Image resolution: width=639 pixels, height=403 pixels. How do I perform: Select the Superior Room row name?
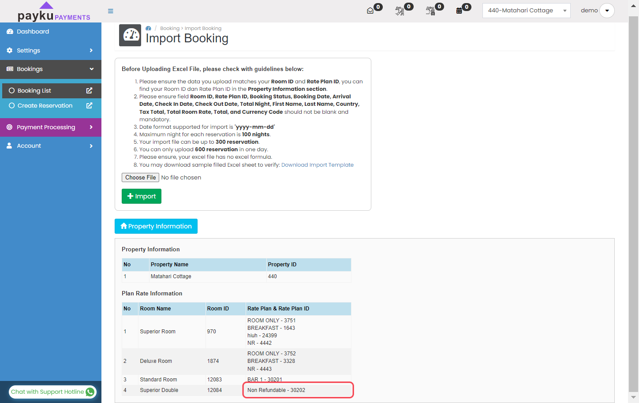pyautogui.click(x=157, y=332)
